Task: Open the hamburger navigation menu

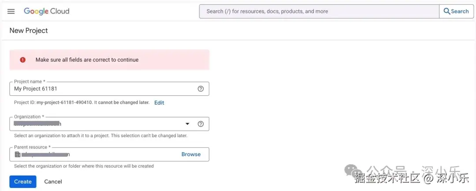Action: (x=11, y=11)
